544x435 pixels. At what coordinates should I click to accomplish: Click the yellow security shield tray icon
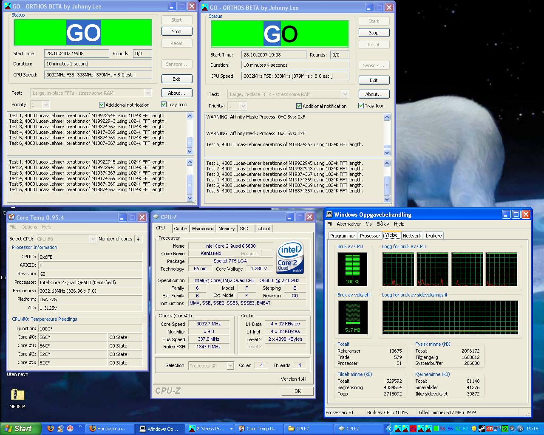pyautogui.click(x=474, y=429)
